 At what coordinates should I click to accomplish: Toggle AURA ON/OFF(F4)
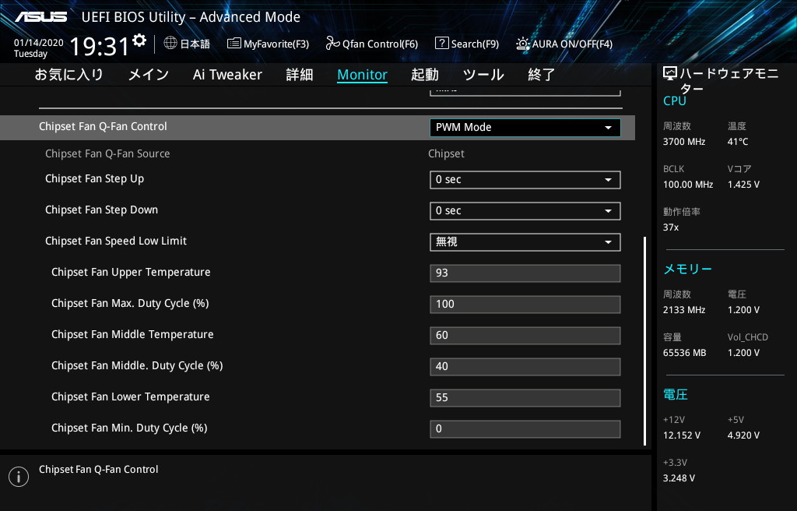(x=564, y=44)
